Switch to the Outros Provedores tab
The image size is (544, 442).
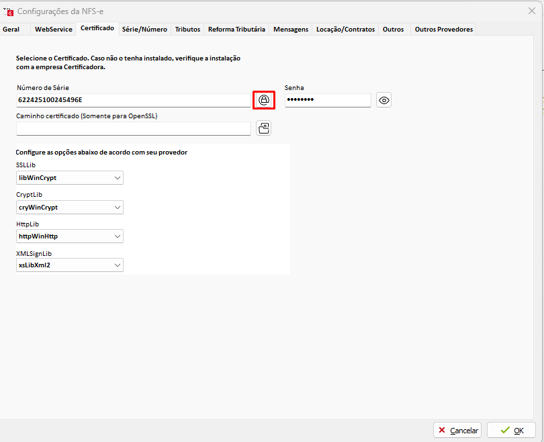click(x=444, y=30)
